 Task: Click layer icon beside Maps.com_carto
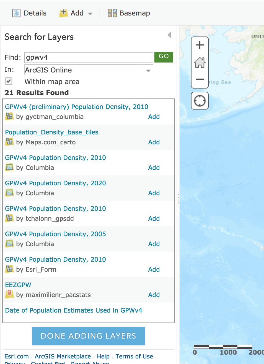point(9,142)
